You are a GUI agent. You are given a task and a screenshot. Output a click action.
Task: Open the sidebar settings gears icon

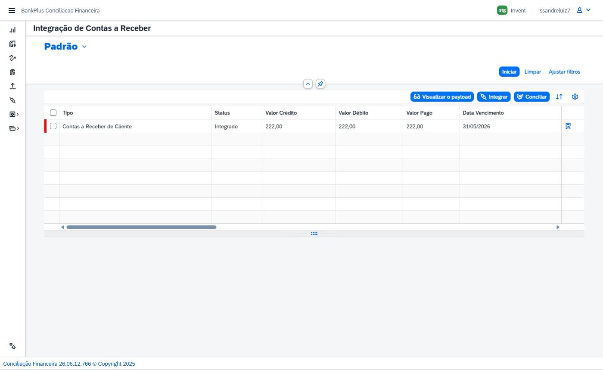click(12, 346)
